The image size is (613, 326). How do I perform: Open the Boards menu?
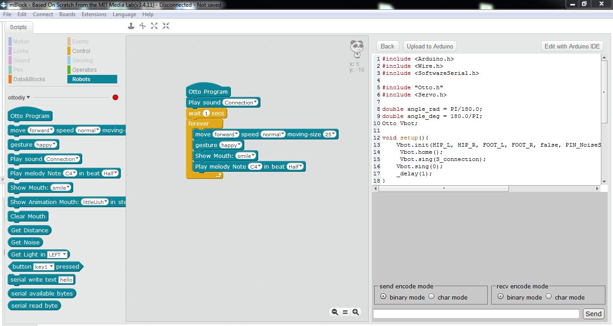tap(67, 14)
